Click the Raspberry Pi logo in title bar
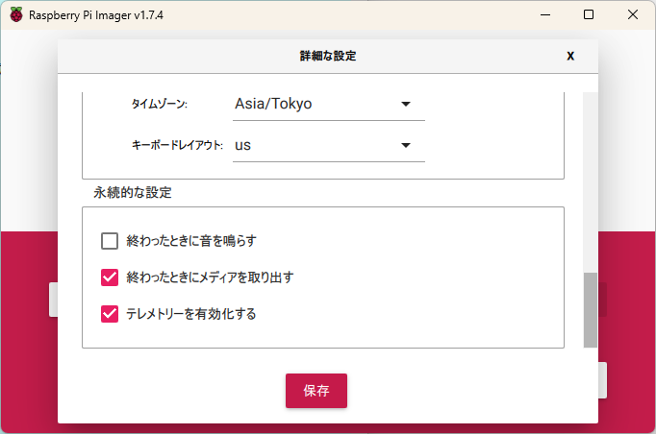The width and height of the screenshot is (656, 434). coord(16,15)
